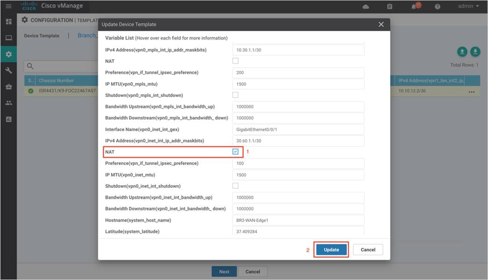
Task: Edit the Preference field showing 100
Action: click(298, 164)
